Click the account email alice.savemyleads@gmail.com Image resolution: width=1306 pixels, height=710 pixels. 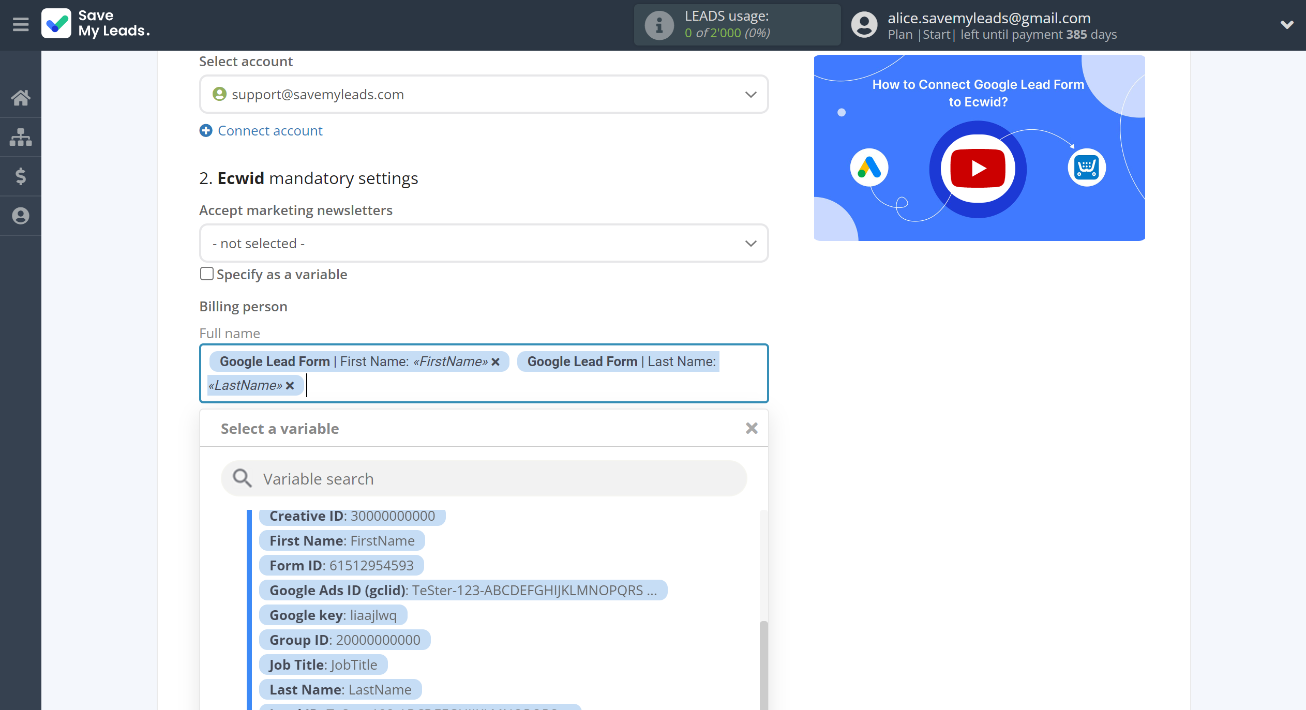(x=989, y=18)
